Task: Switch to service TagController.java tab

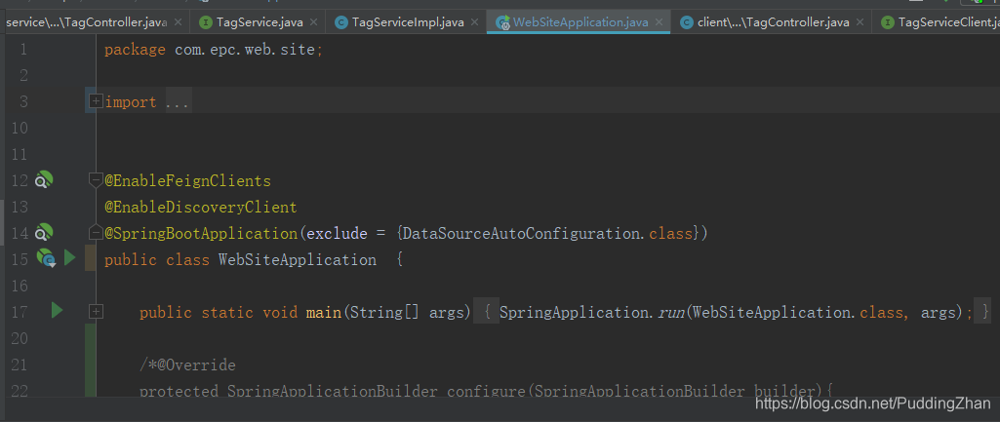Action: 86,22
